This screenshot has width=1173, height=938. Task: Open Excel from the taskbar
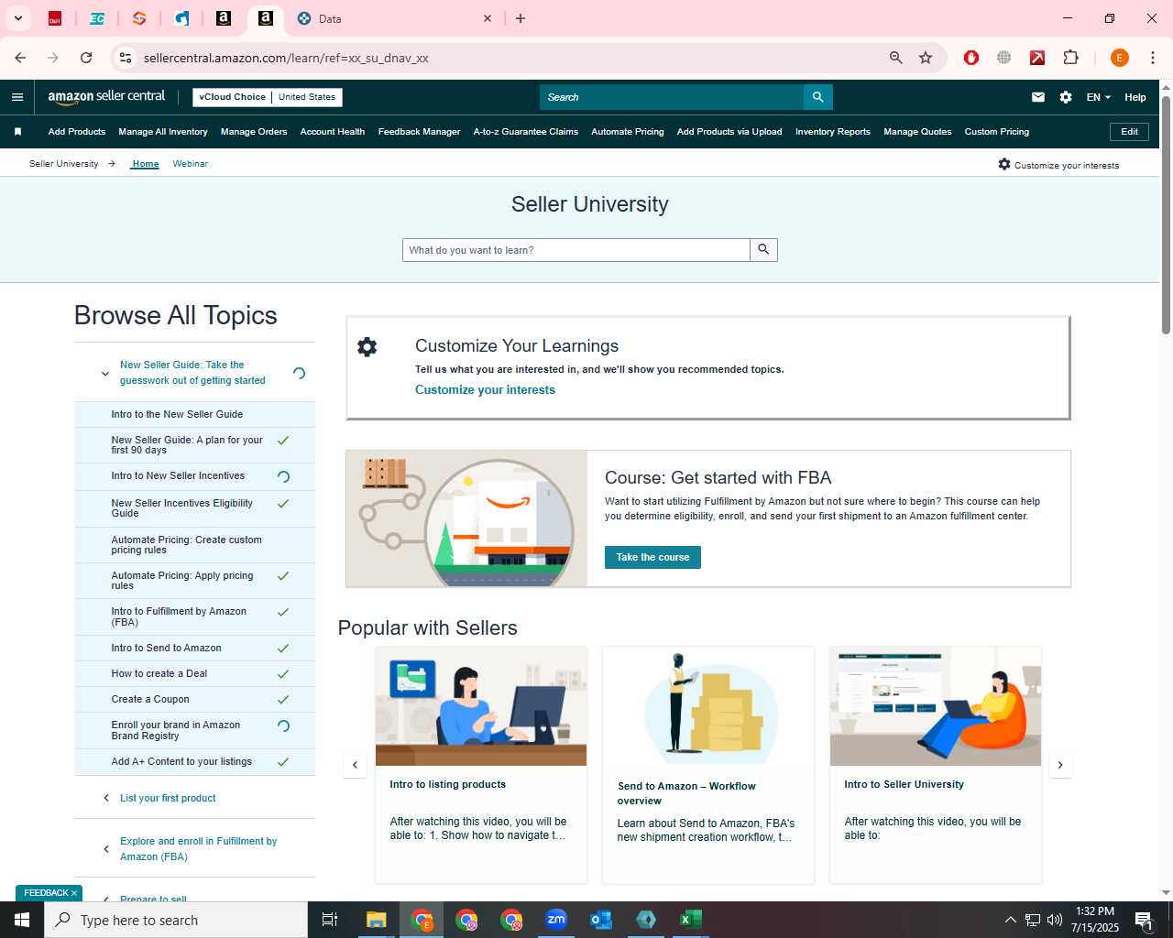691,920
